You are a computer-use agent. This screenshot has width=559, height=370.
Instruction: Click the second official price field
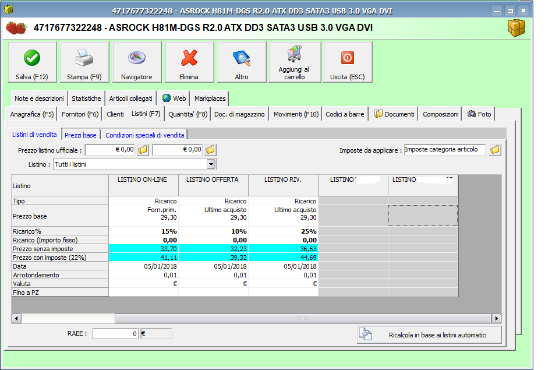point(178,150)
